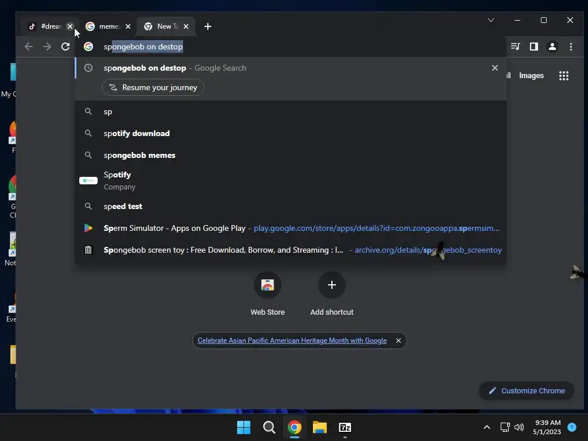588x441 pixels.
Task: Open the notification badge in taskbar
Action: click(x=572, y=427)
